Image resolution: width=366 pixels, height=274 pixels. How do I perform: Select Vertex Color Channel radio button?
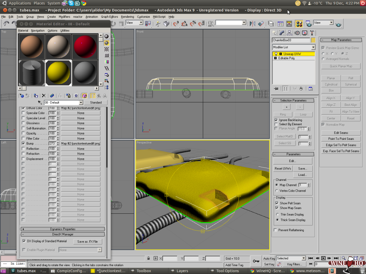[277, 191]
